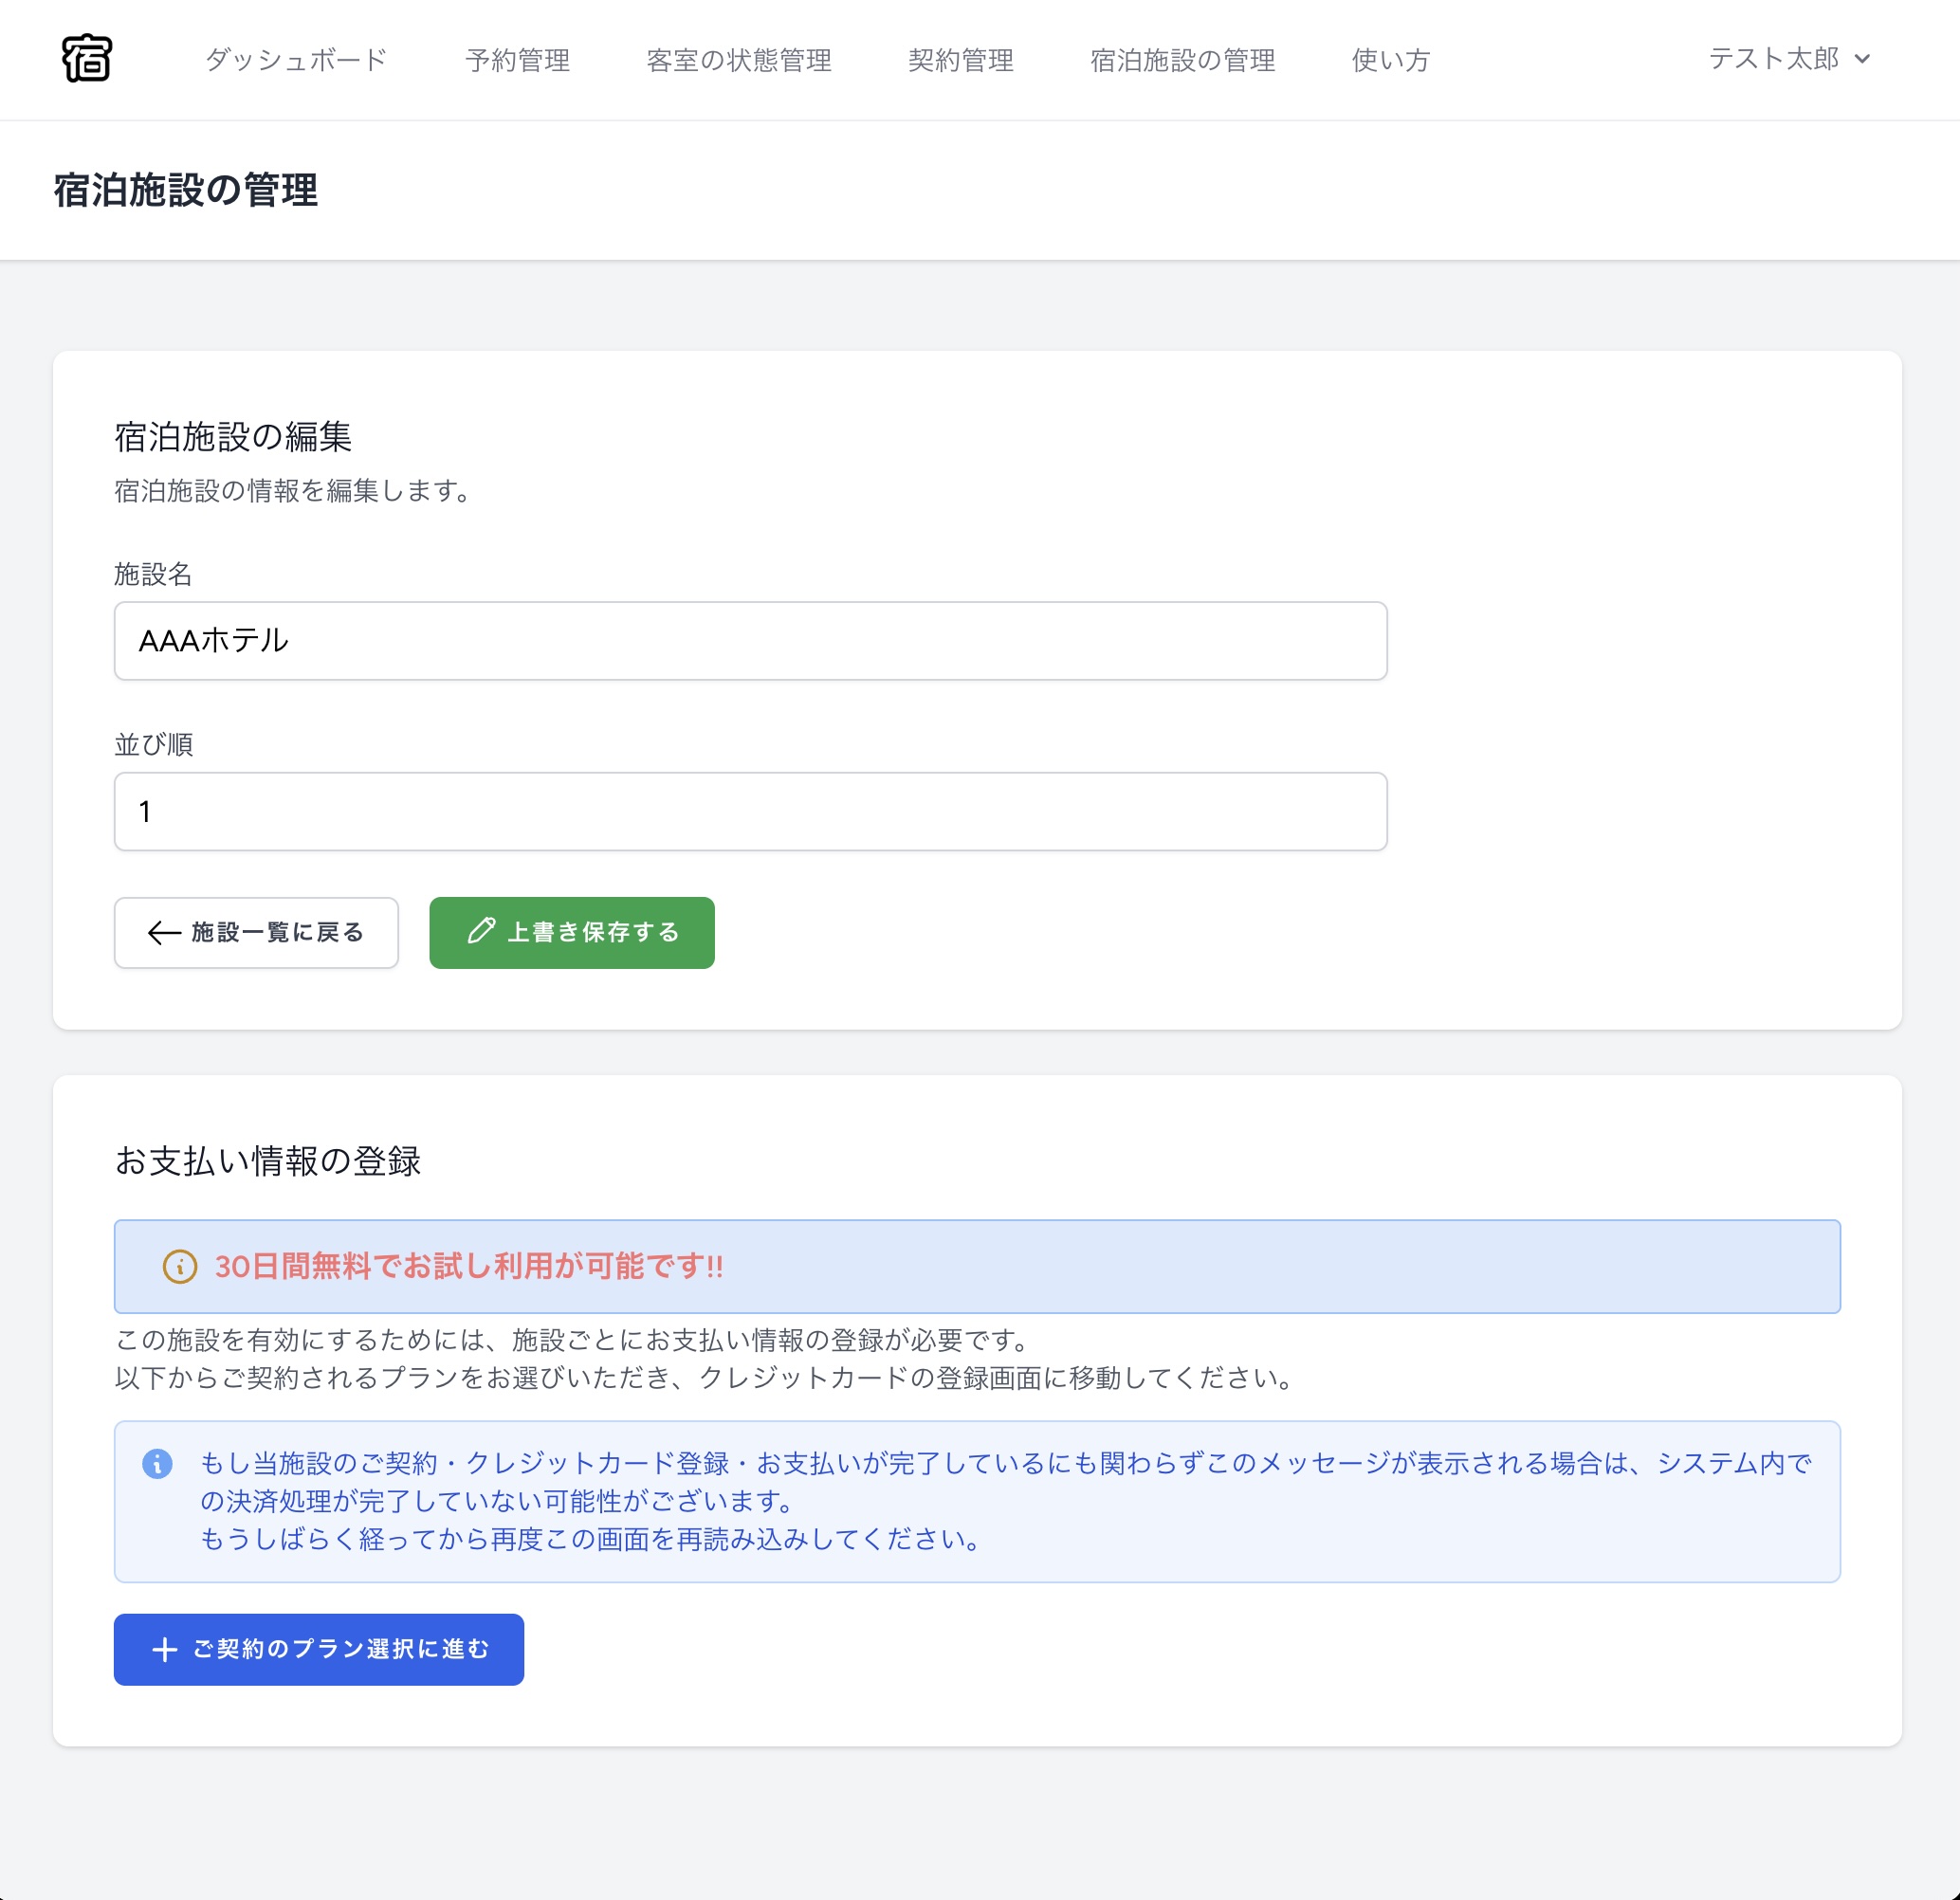Open 客室の状態管理
The height and width of the screenshot is (1900, 1960).
coord(740,60)
